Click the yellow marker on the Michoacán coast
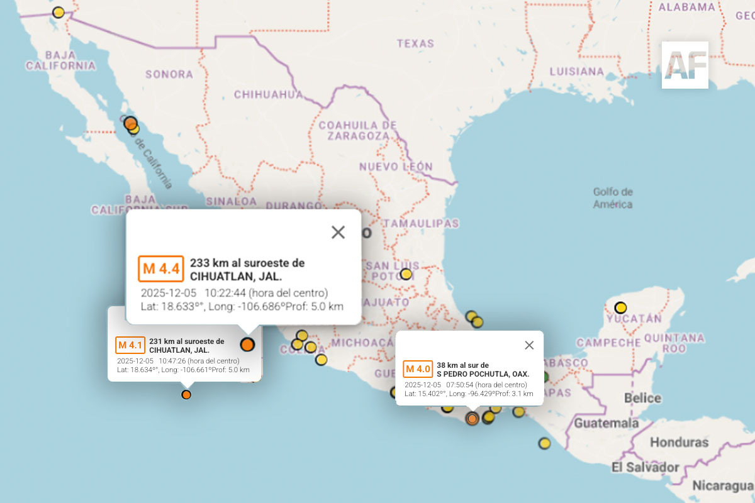Image resolution: width=755 pixels, height=503 pixels. (x=322, y=360)
